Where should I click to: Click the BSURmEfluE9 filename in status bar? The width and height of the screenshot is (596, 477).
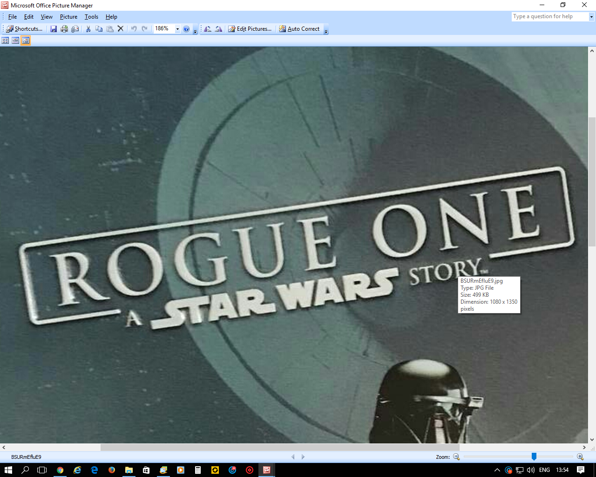[x=26, y=457]
